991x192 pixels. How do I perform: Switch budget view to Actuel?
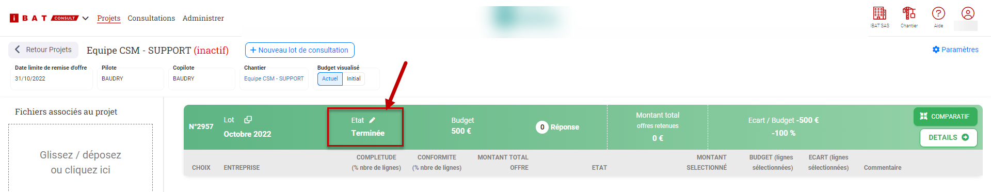330,79
